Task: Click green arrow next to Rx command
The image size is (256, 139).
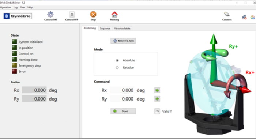Action: (157, 90)
